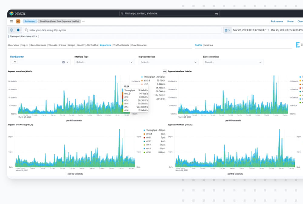Open the hamburger navigation menu
The image size is (303, 204).
12,22
